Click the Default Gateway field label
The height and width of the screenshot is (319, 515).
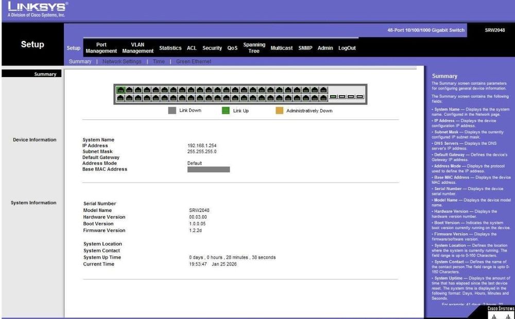click(x=101, y=157)
